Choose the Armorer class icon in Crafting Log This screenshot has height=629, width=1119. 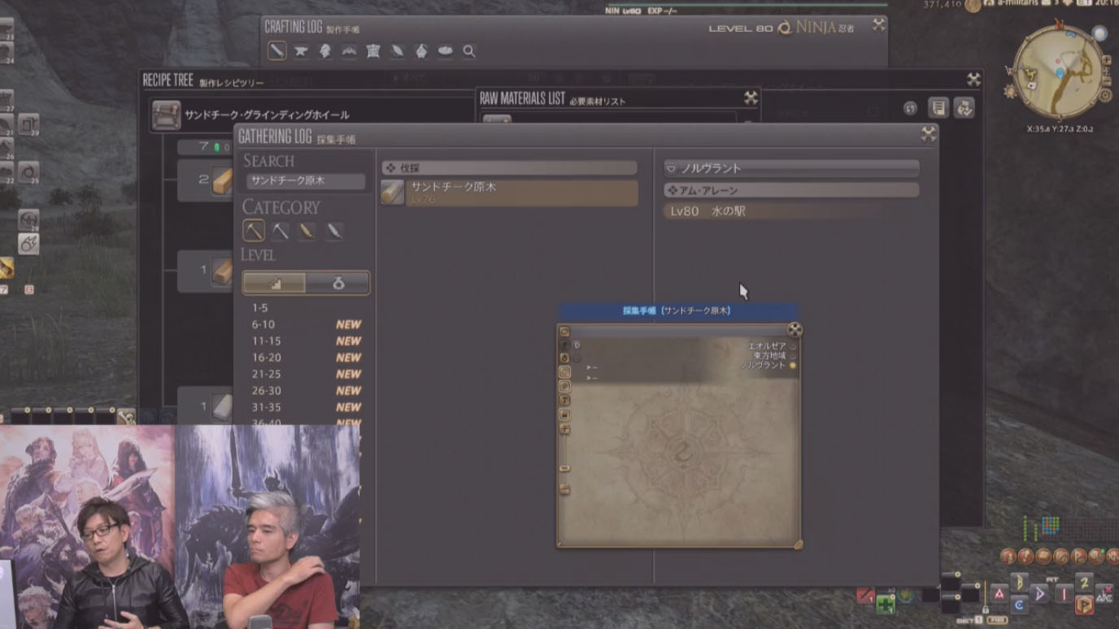pyautogui.click(x=325, y=50)
